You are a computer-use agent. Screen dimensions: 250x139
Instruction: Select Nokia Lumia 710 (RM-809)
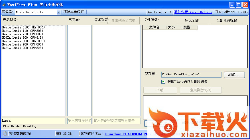coord(33,34)
